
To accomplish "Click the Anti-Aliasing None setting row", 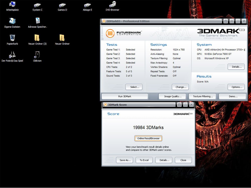I will click(164, 54).
